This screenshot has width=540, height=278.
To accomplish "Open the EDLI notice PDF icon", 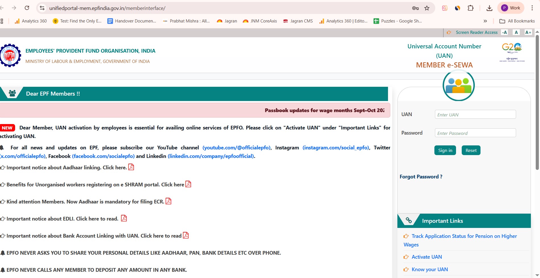I will pos(124,218).
